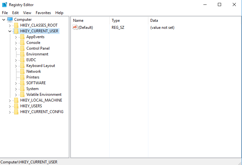Open the View menu

(x=27, y=13)
